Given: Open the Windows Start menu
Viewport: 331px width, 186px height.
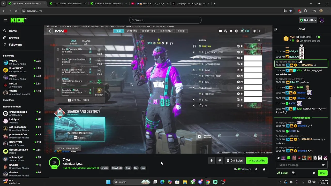Looking at the screenshot, I should (x=108, y=182).
